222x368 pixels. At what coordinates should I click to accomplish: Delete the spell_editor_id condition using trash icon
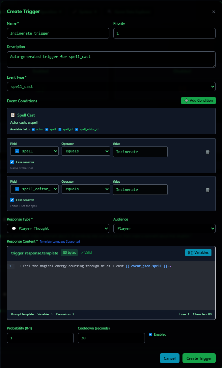(208, 190)
